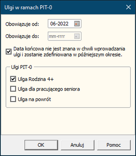Screen dimensions: 136x156
Task: Click the Obowiązuje od: label
Action: (22, 24)
